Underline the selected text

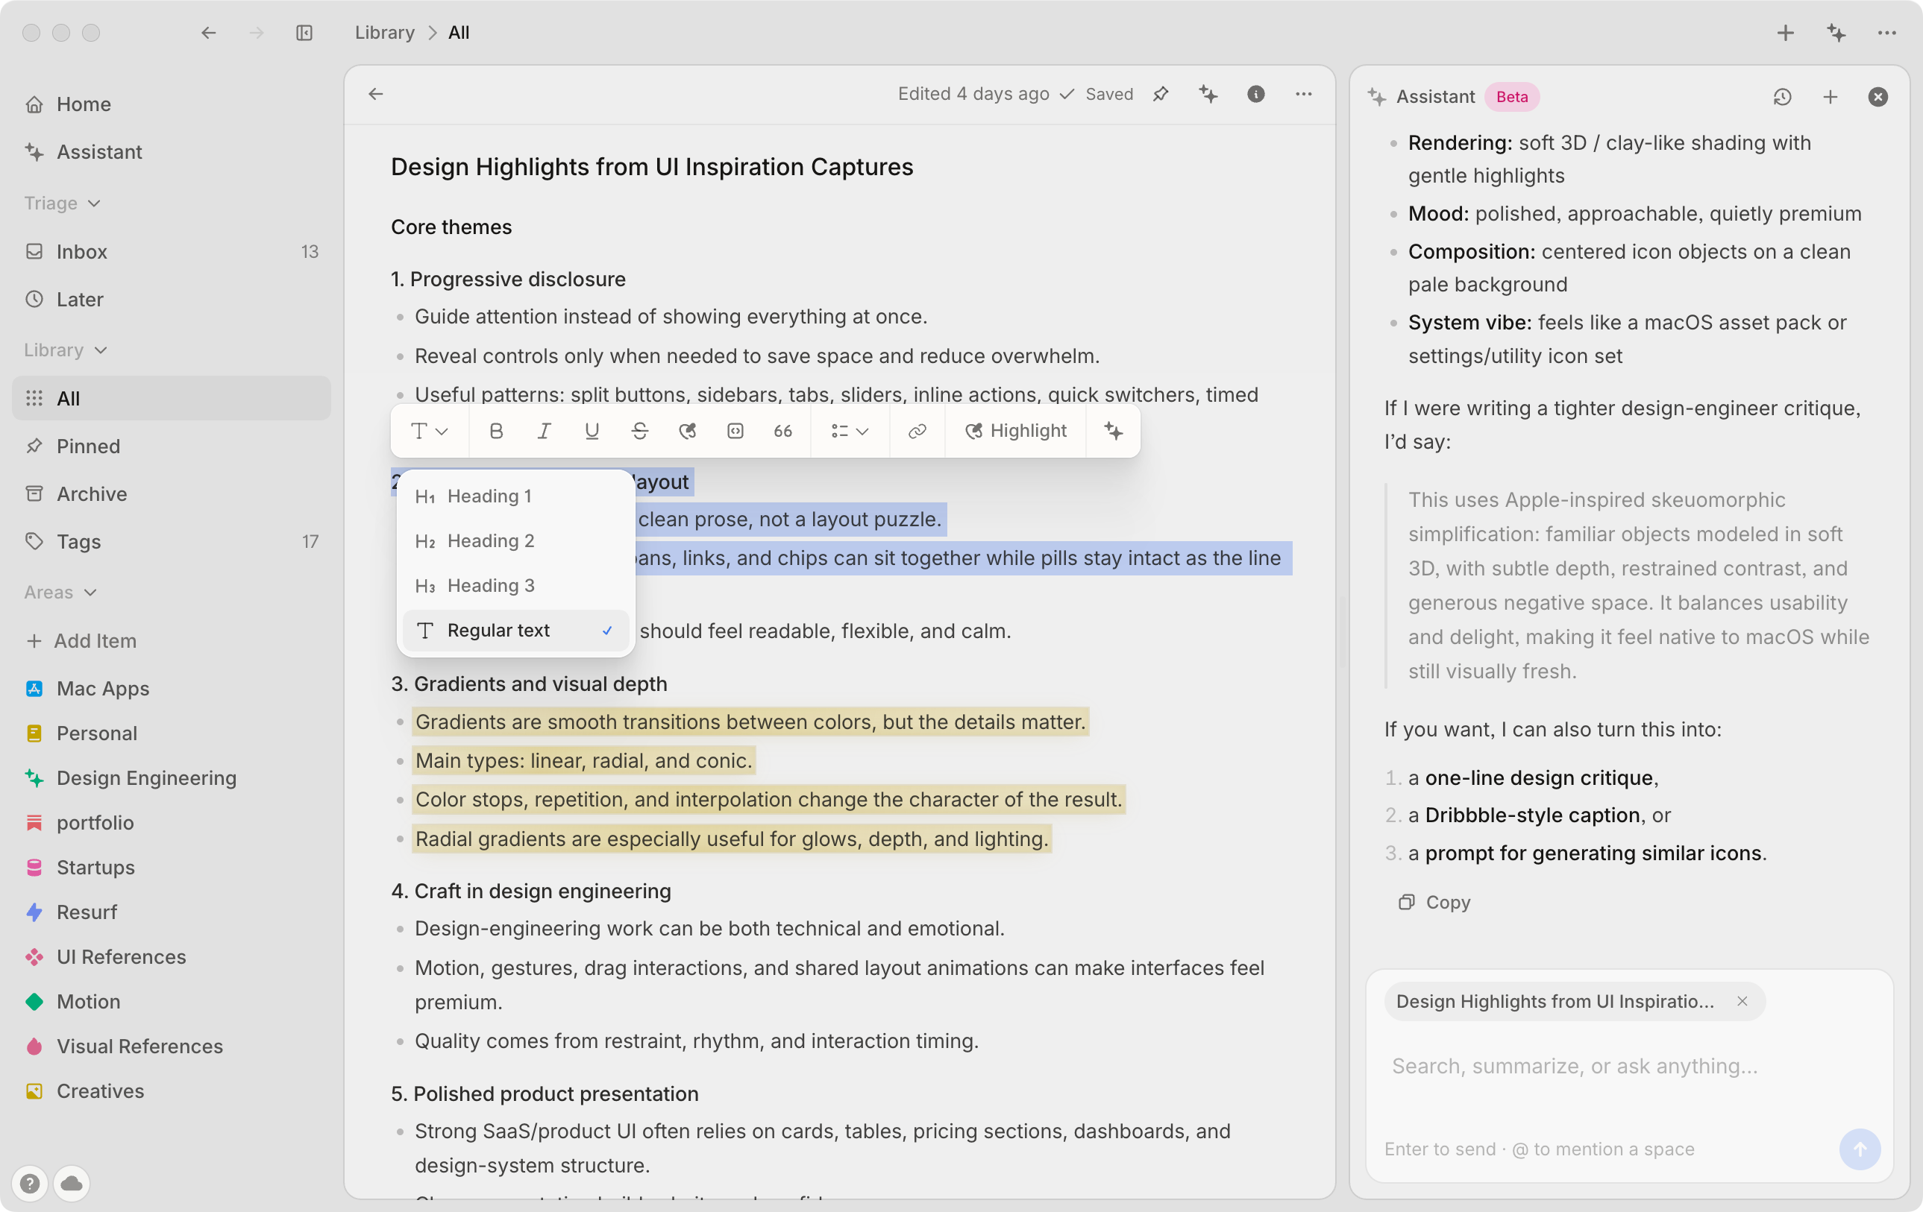pyautogui.click(x=592, y=431)
